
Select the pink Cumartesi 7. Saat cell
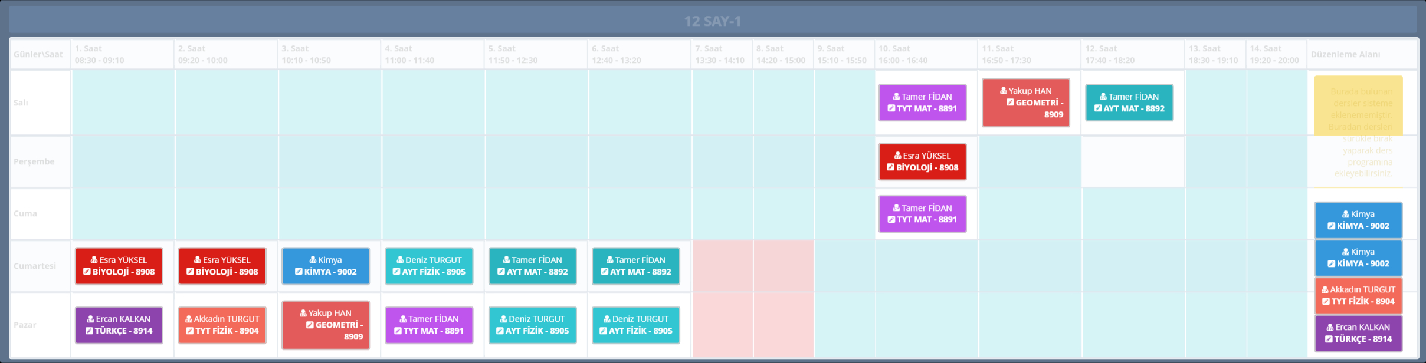pyautogui.click(x=722, y=266)
